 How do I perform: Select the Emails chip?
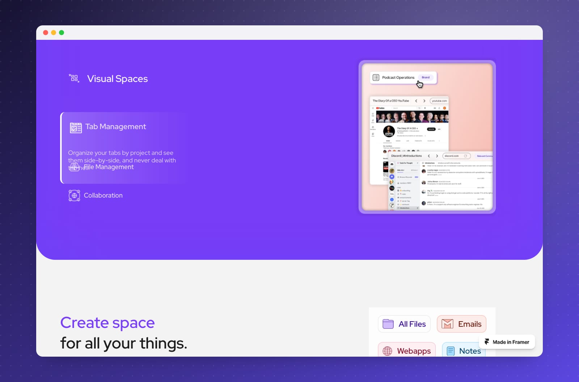coord(462,324)
